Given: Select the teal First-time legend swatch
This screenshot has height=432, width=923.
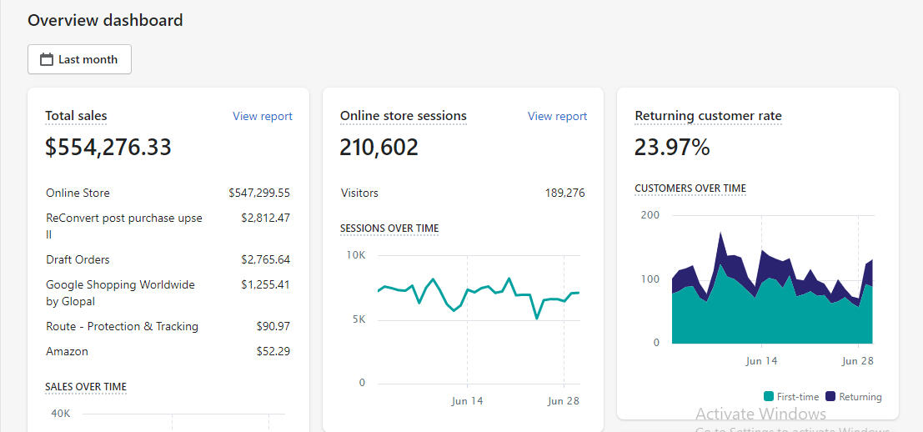Looking at the screenshot, I should coord(768,397).
